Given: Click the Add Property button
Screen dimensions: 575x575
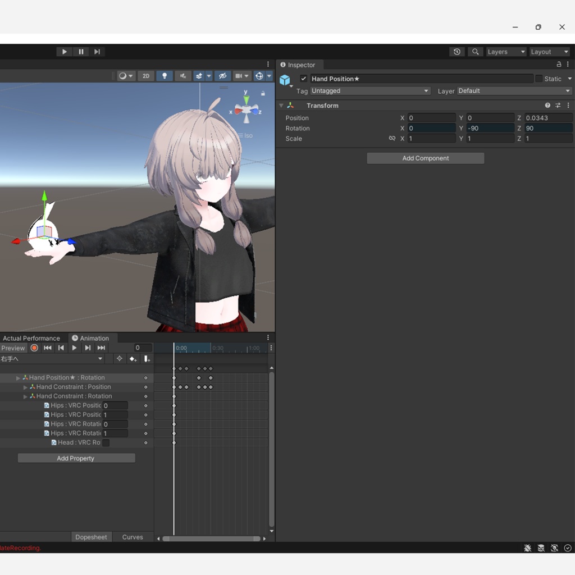Looking at the screenshot, I should click(x=76, y=458).
